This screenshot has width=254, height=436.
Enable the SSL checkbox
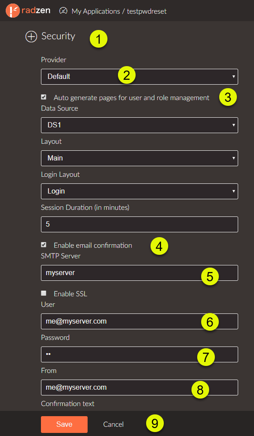(x=44, y=293)
